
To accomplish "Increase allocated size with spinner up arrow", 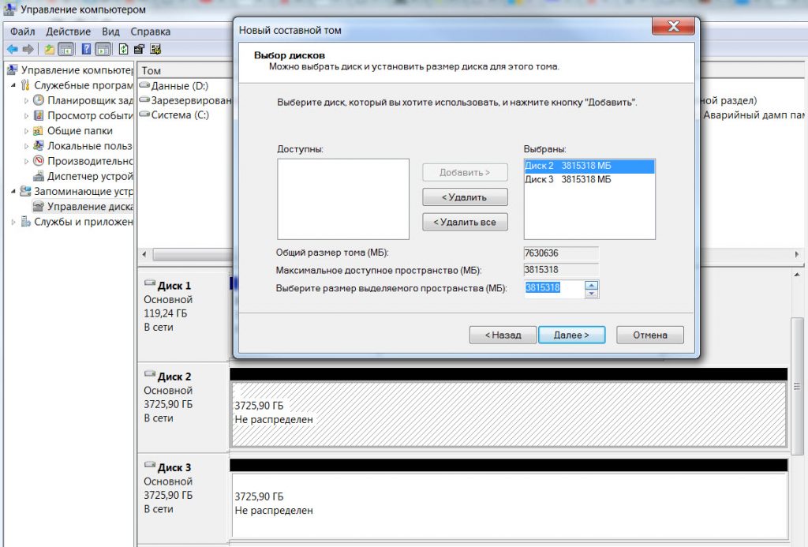I will click(x=591, y=285).
